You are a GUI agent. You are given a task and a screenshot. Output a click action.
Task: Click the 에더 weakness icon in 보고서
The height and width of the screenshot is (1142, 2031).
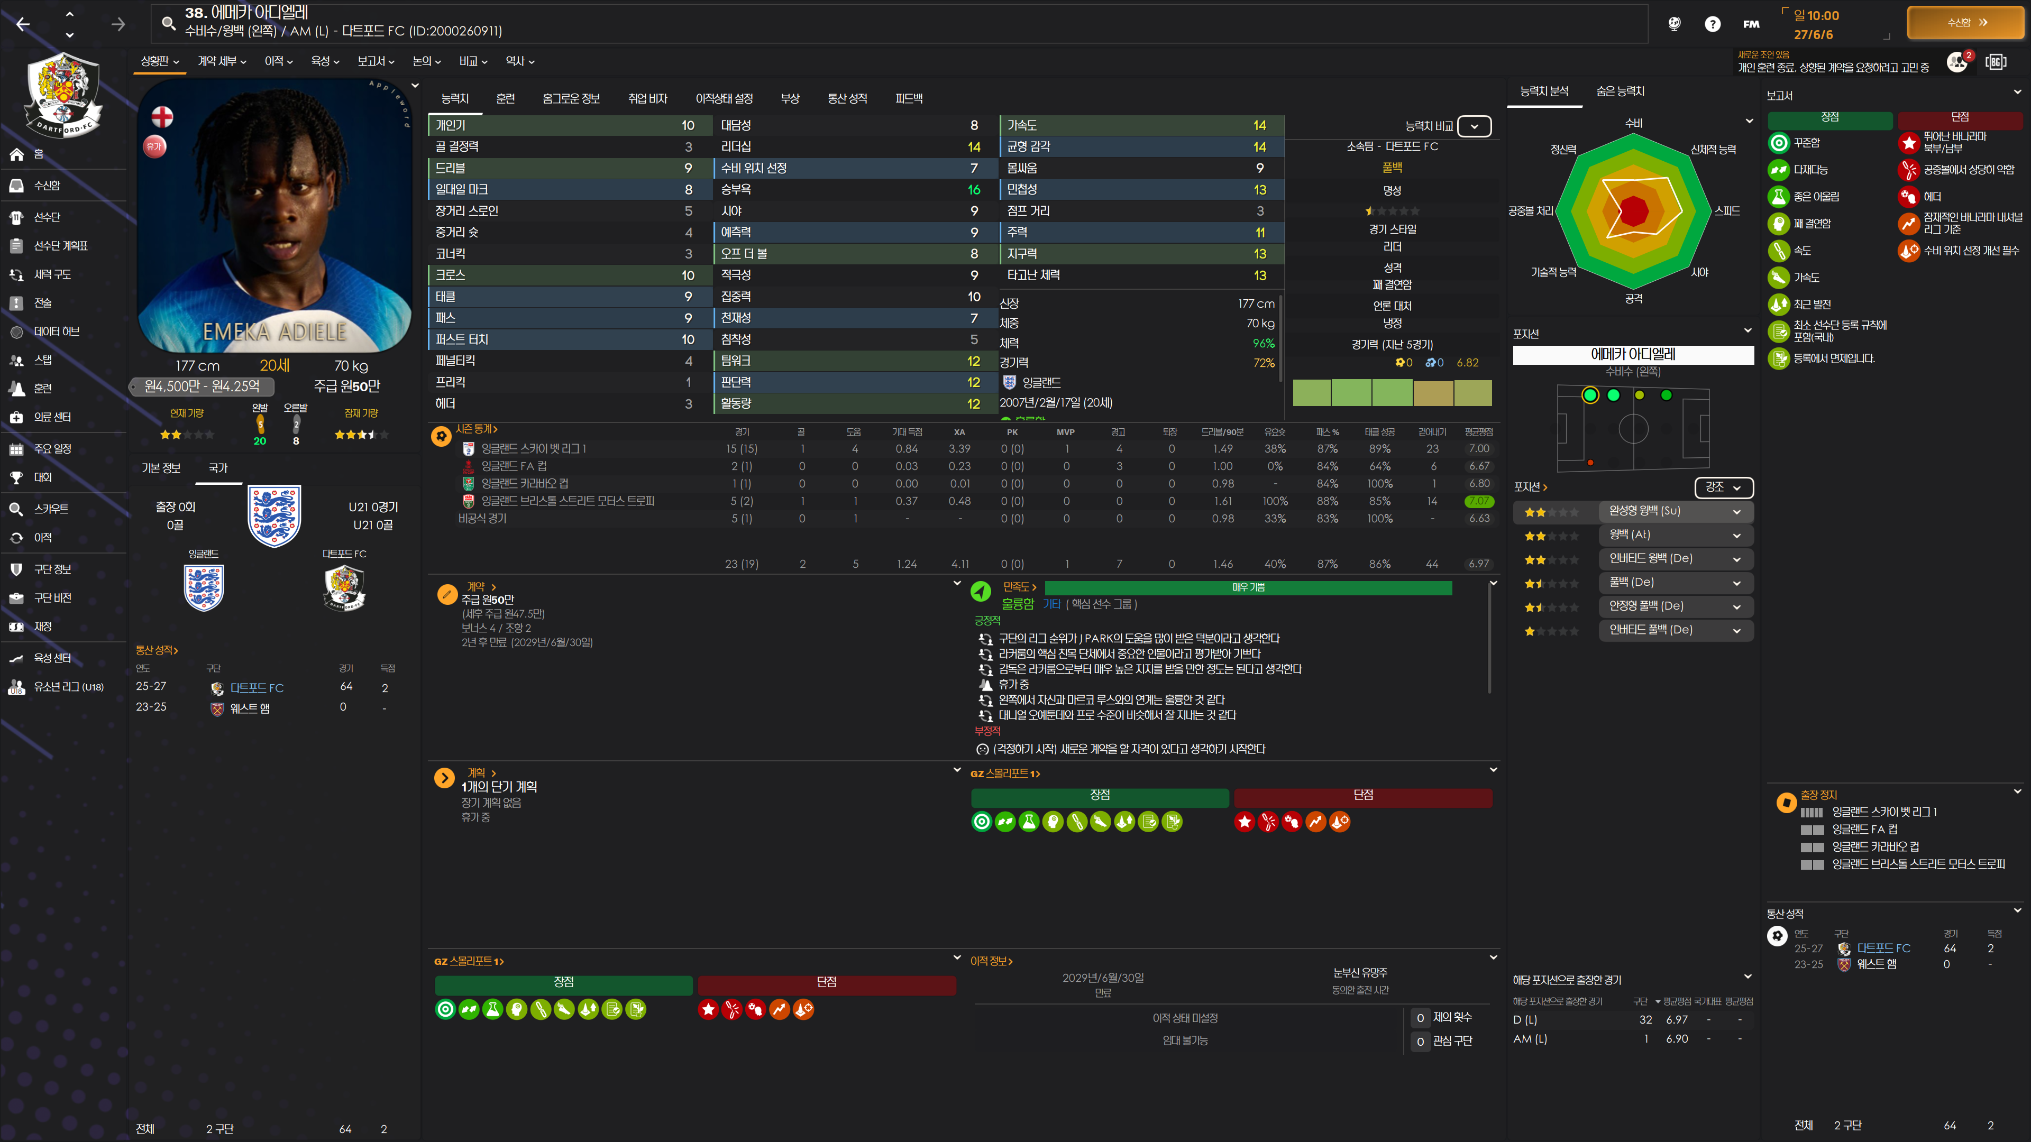click(1908, 196)
